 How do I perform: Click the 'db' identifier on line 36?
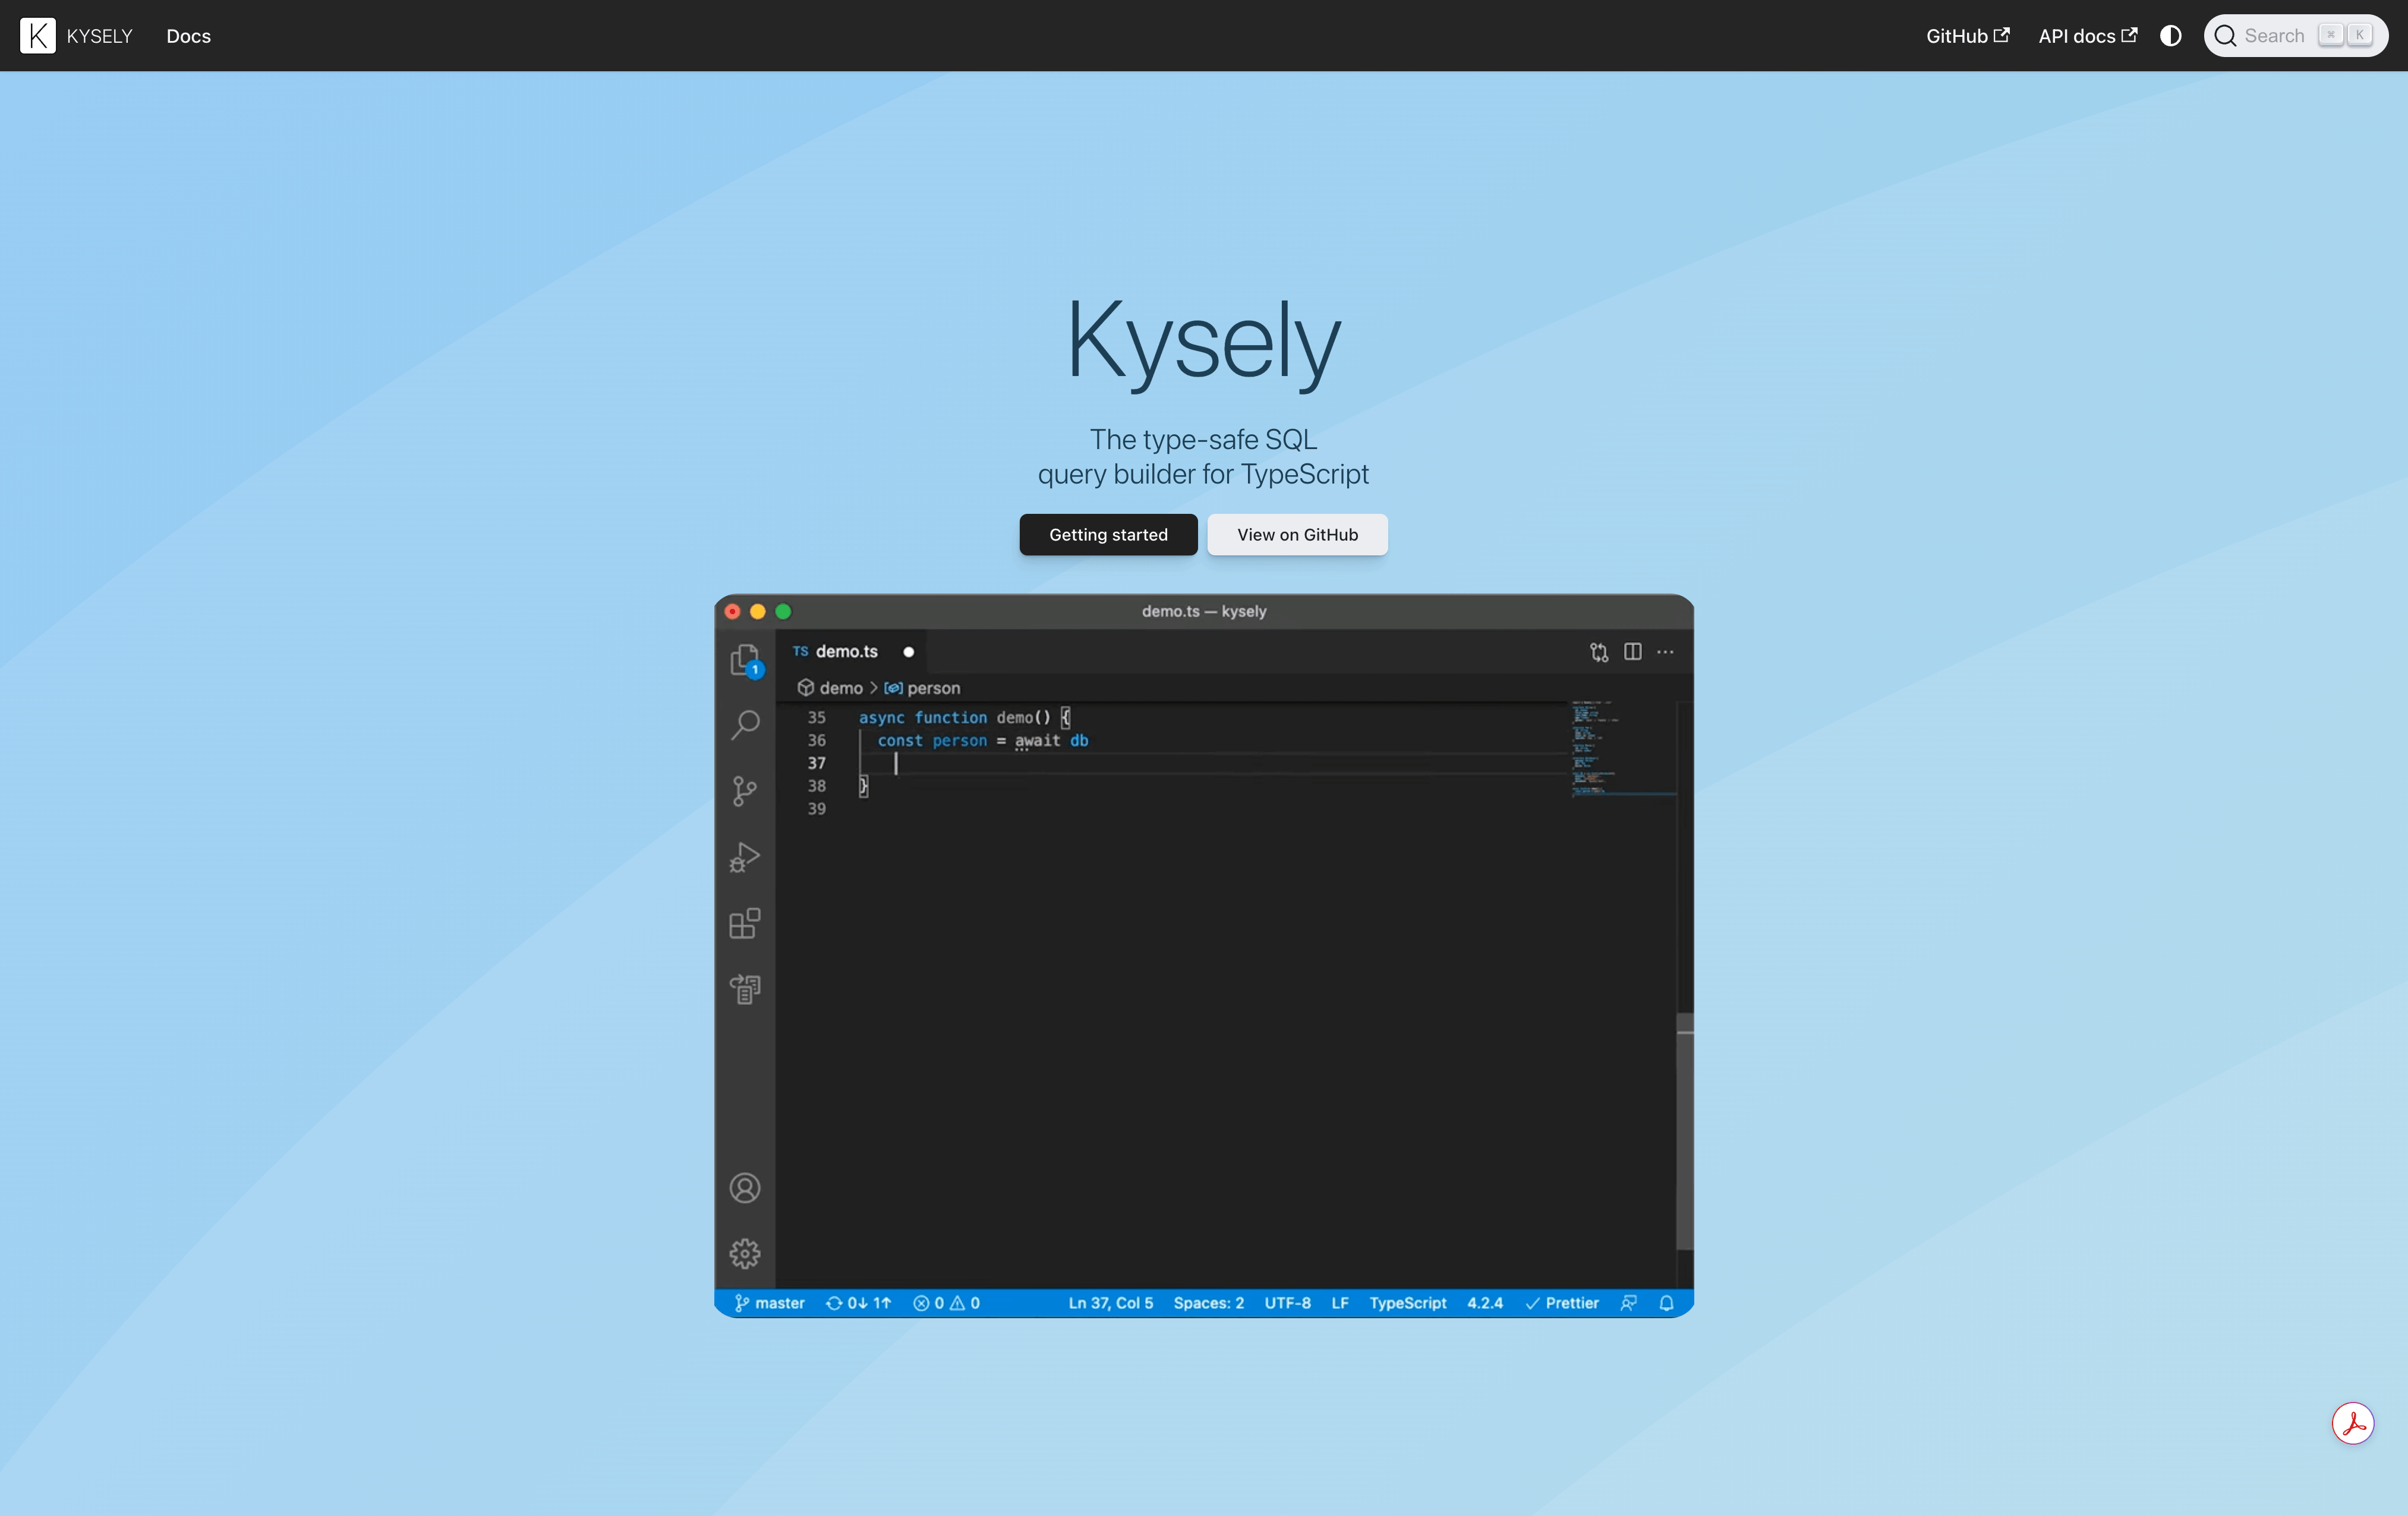[x=1079, y=741]
